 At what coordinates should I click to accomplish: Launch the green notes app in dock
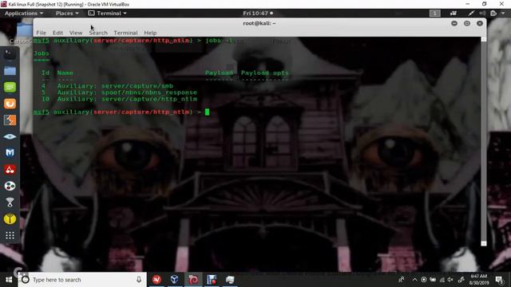(10, 87)
